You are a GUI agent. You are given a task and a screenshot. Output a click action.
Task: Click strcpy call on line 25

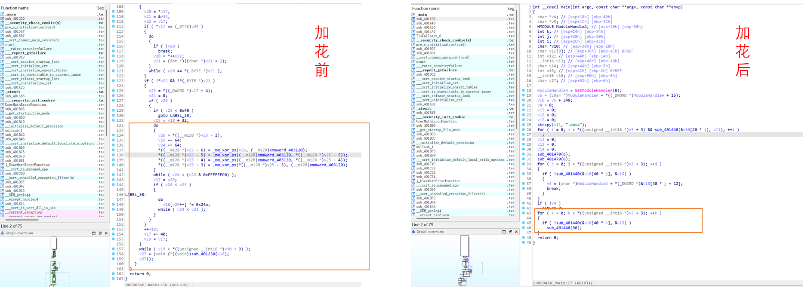(562, 125)
